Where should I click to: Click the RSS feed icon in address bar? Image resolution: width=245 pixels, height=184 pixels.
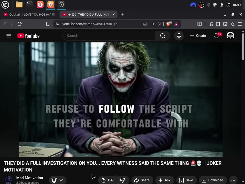click(159, 24)
